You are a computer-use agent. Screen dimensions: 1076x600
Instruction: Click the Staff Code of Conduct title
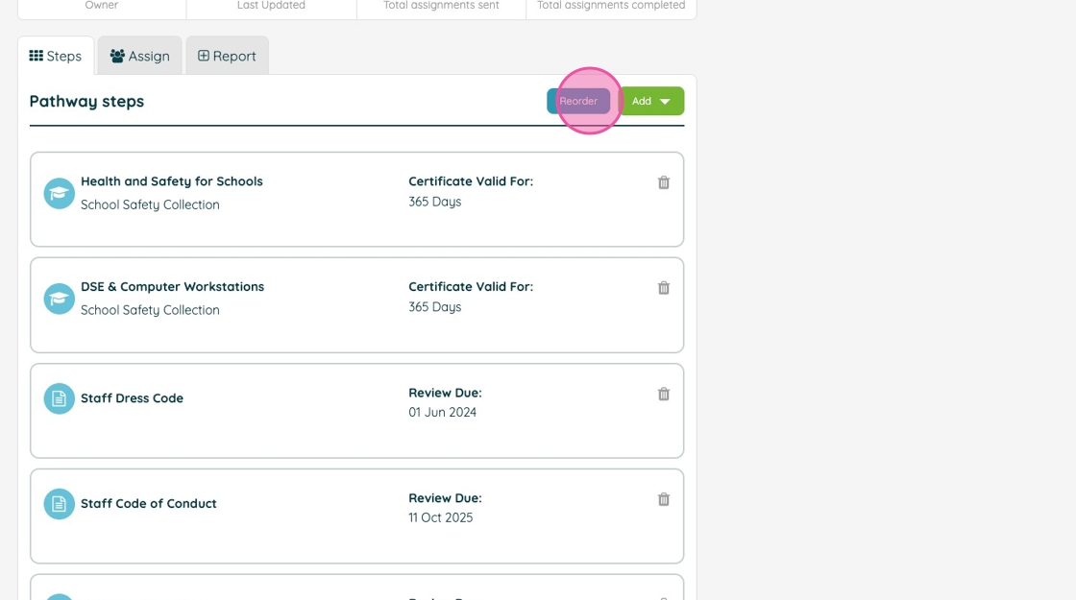148,504
